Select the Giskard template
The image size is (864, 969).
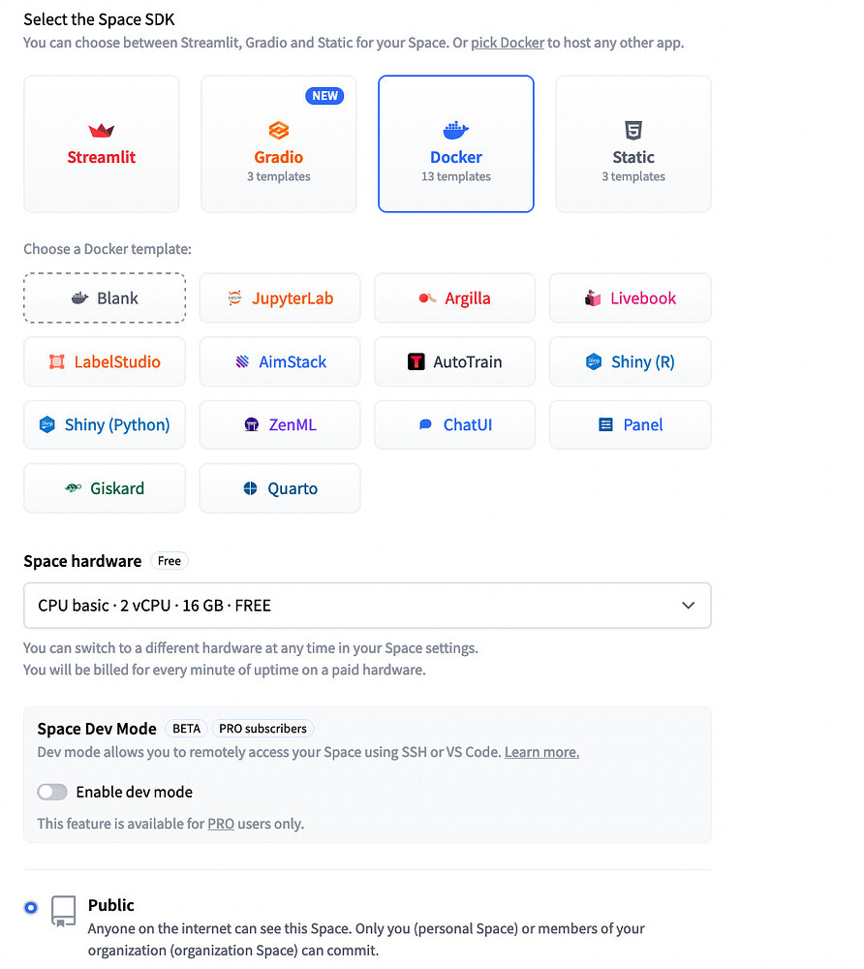[x=105, y=488]
